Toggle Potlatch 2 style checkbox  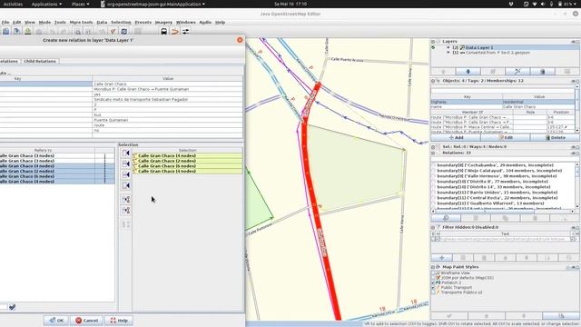click(x=433, y=282)
